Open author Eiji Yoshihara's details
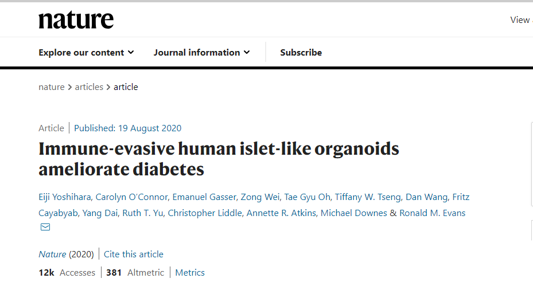The image size is (533, 298). [x=64, y=197]
